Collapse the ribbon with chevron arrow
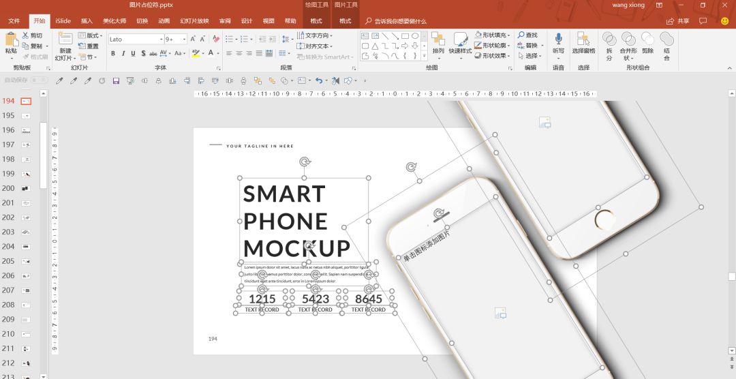Screen dimensions: 736x379 click(x=729, y=68)
